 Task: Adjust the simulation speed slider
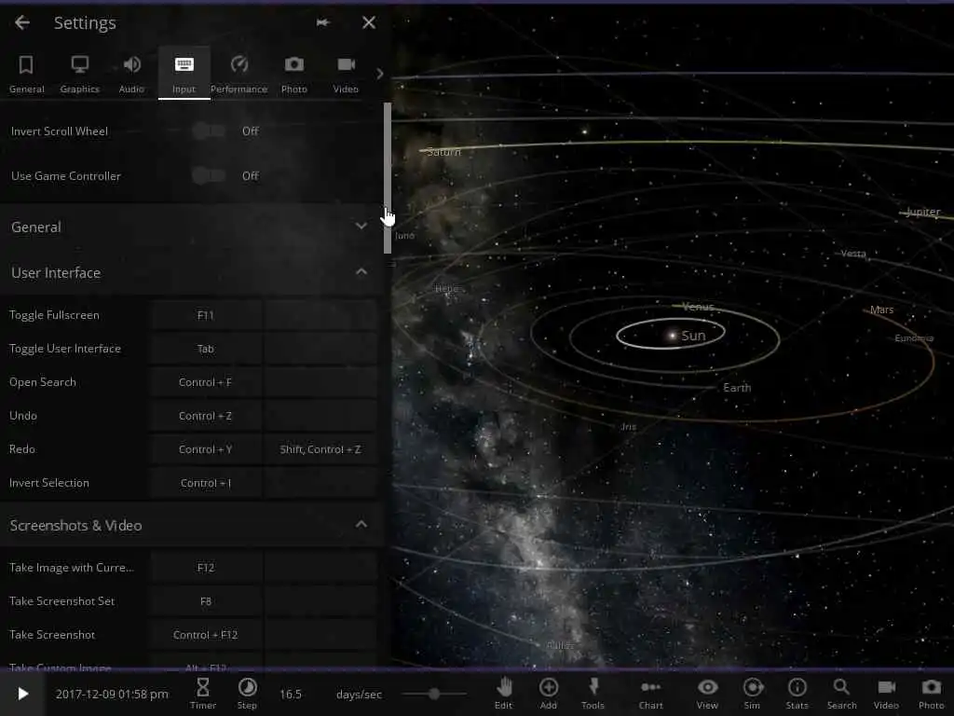tap(434, 694)
